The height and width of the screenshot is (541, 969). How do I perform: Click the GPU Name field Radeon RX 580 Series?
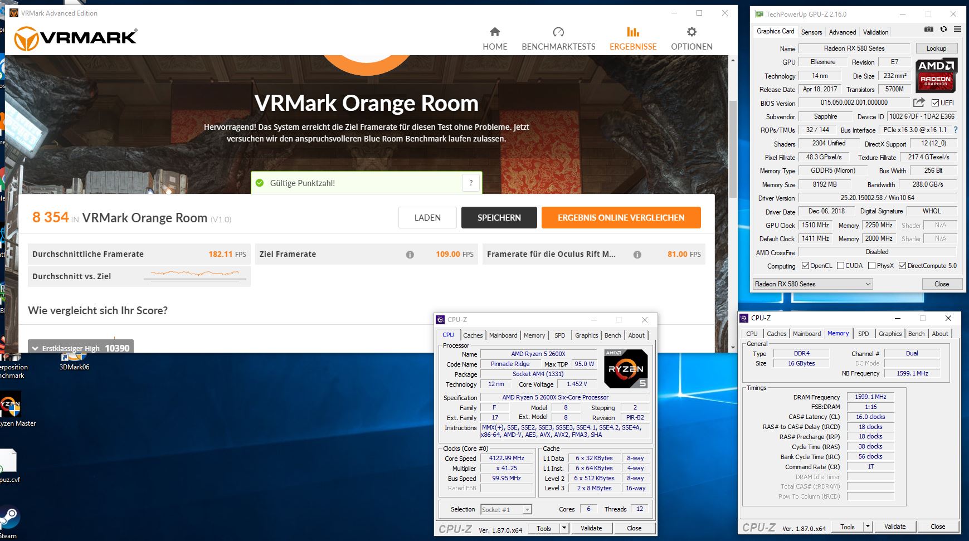[x=854, y=48]
